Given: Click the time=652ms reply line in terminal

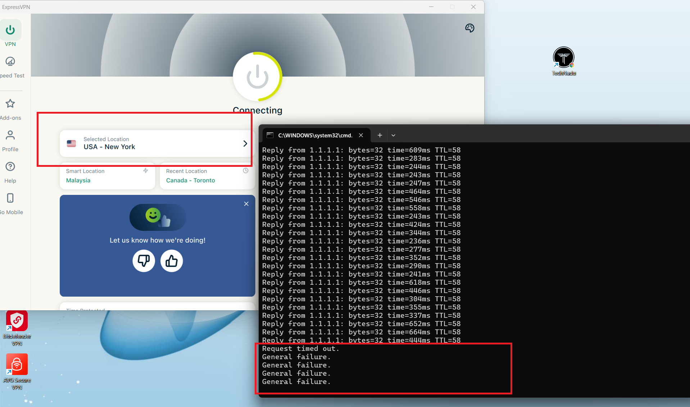Looking at the screenshot, I should point(361,324).
